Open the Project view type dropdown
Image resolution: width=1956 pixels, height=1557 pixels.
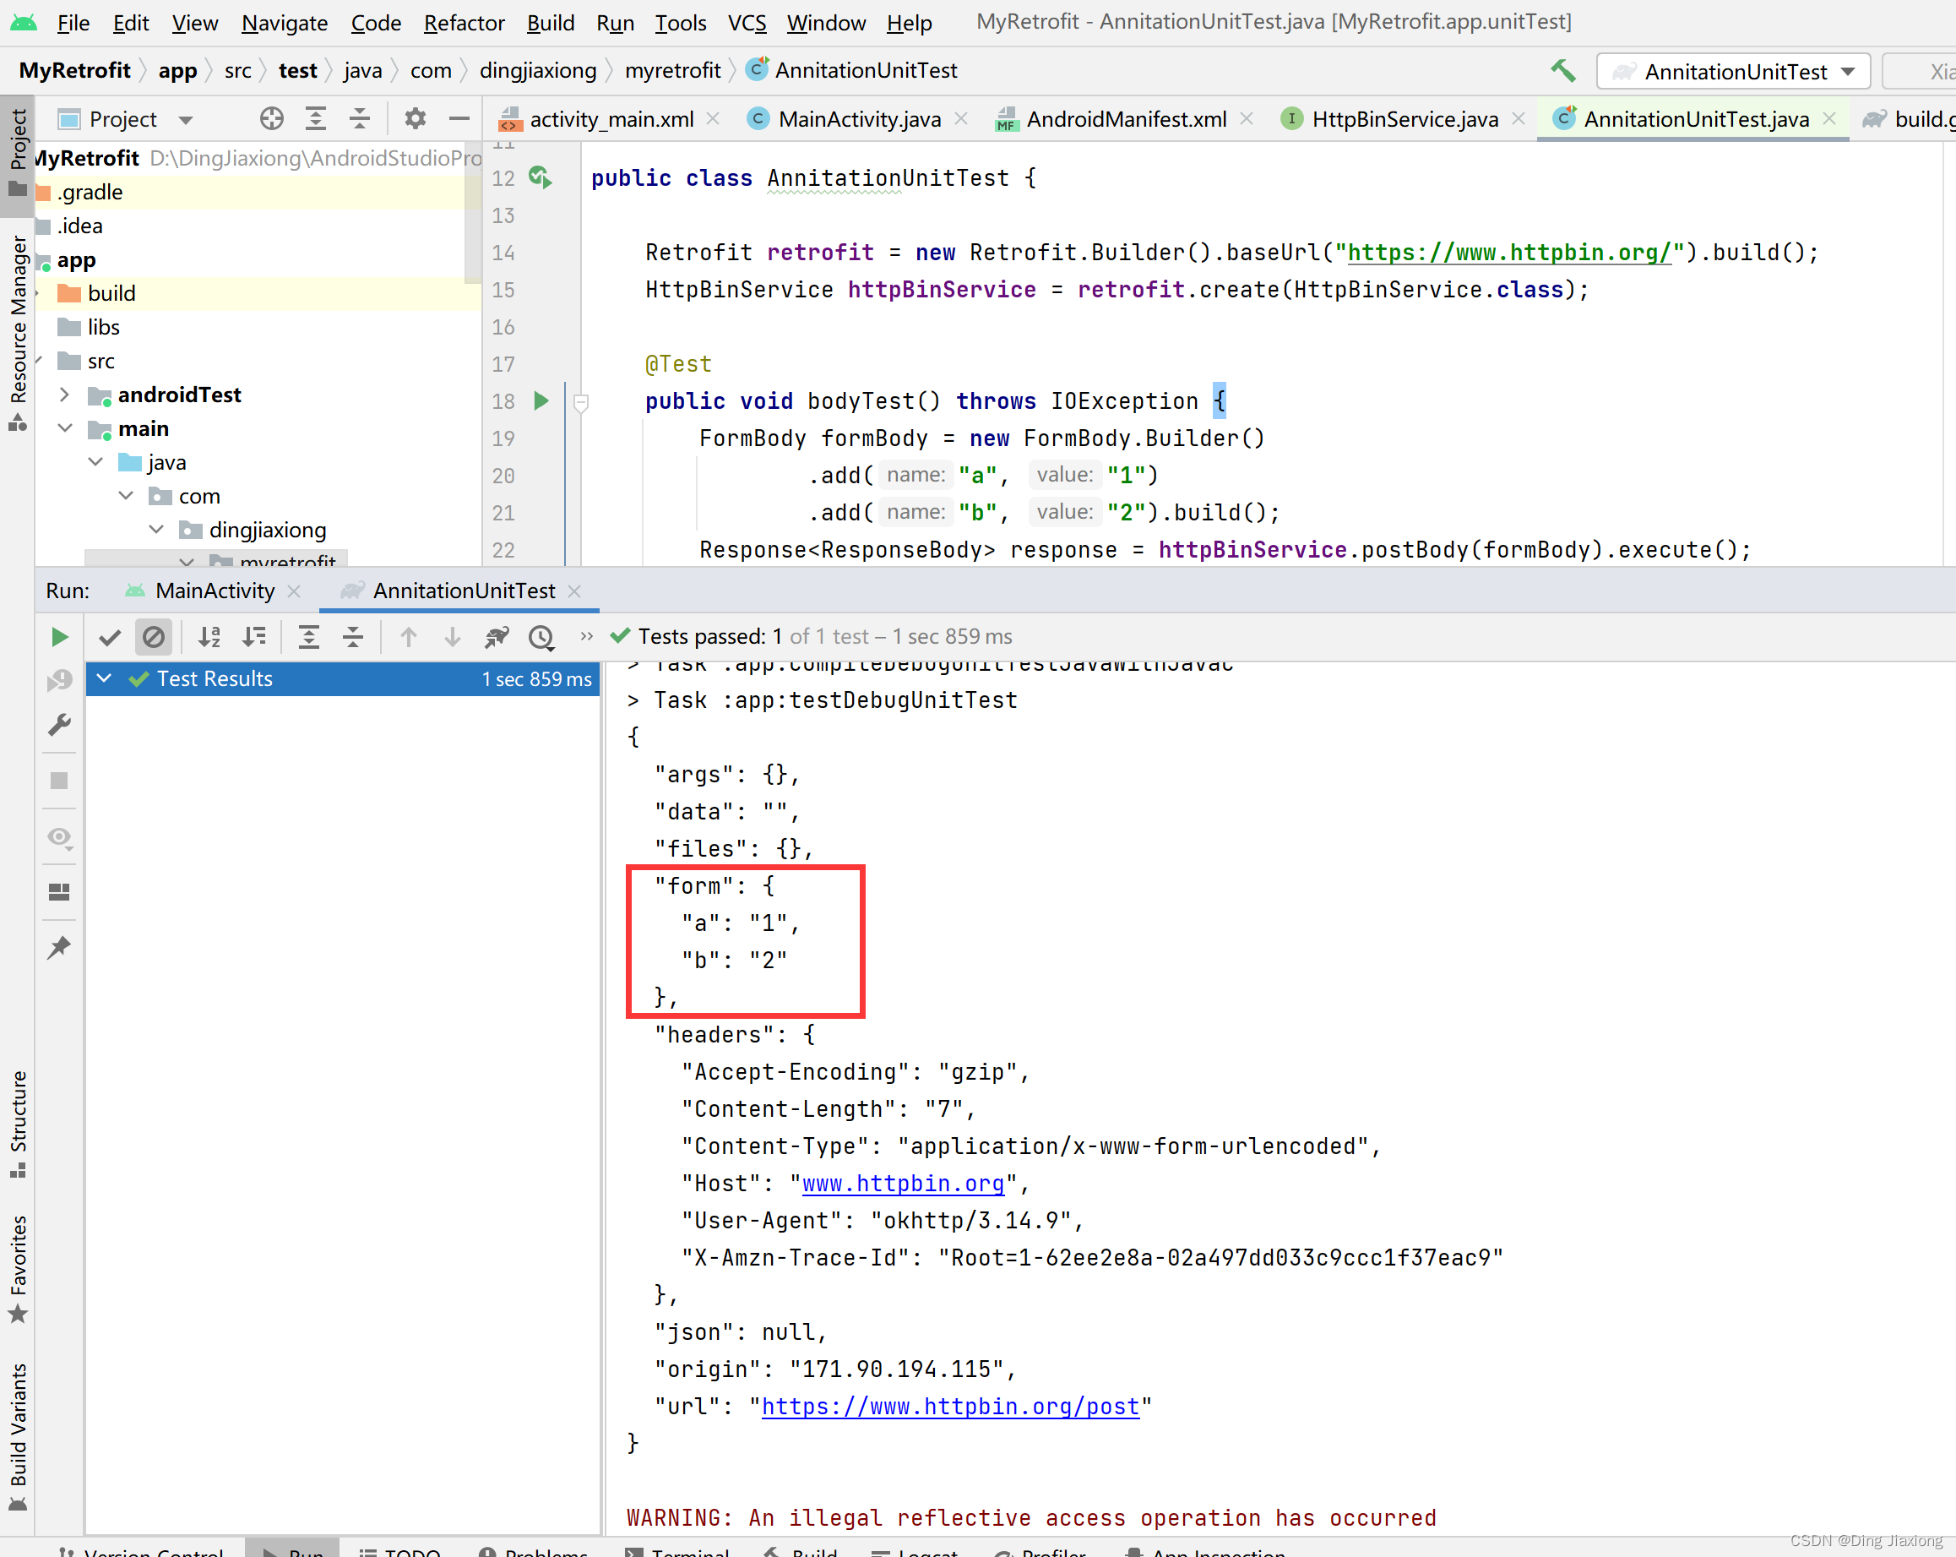click(x=186, y=120)
